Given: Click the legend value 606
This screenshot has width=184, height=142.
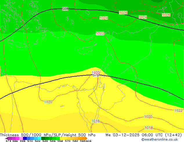Looking at the screenshot, I should click(89, 141).
